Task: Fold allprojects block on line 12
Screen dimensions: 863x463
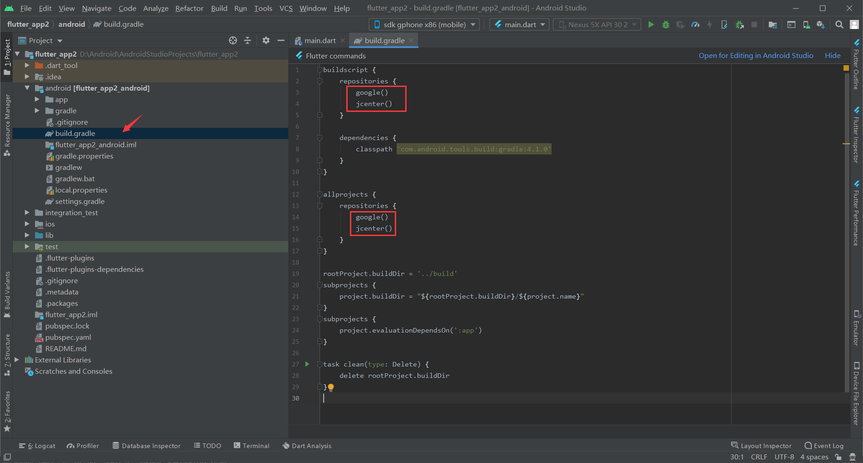Action: (x=320, y=194)
